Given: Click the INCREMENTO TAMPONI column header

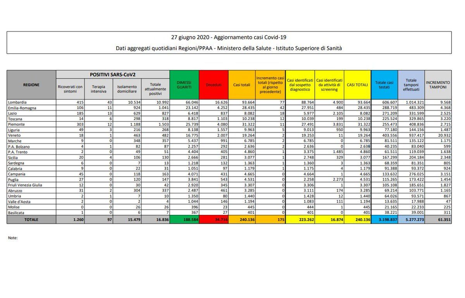Looking at the screenshot, I should point(438,85).
